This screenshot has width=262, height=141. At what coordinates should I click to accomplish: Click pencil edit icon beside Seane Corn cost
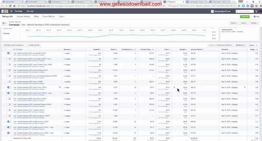point(174,87)
